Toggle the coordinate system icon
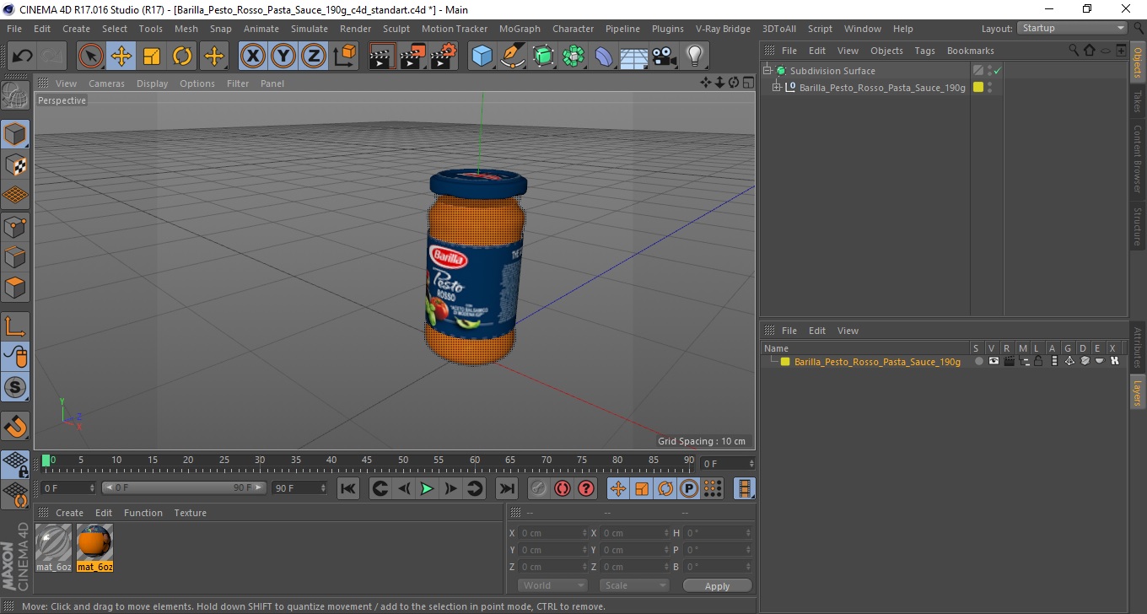This screenshot has width=1147, height=614. coord(344,57)
